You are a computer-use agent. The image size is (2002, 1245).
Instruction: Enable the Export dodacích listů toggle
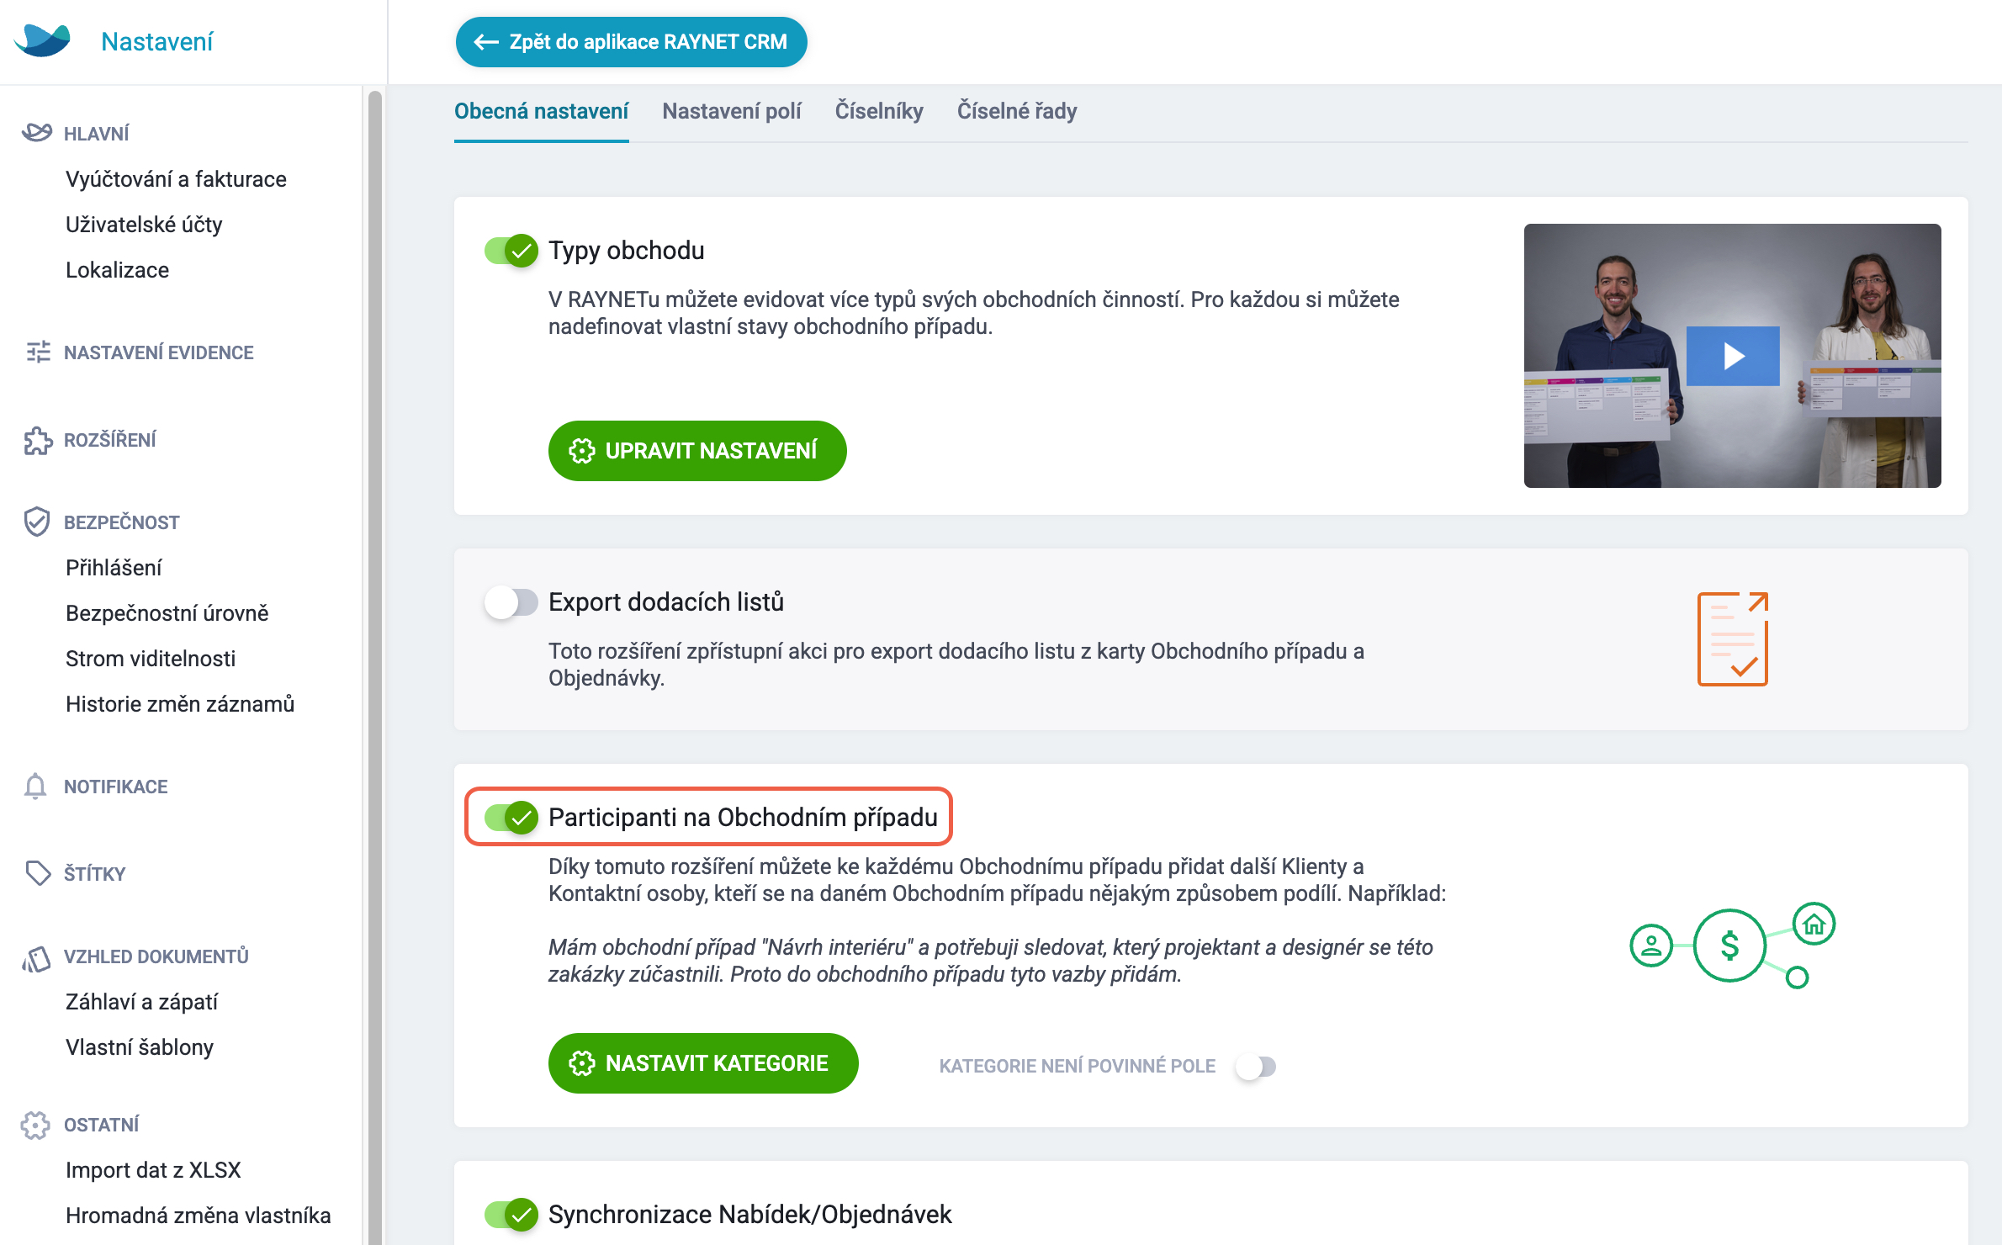[x=511, y=602]
